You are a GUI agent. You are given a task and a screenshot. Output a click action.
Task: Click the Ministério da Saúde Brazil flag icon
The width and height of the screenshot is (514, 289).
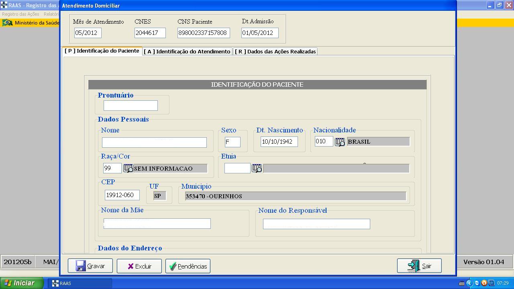[7, 23]
